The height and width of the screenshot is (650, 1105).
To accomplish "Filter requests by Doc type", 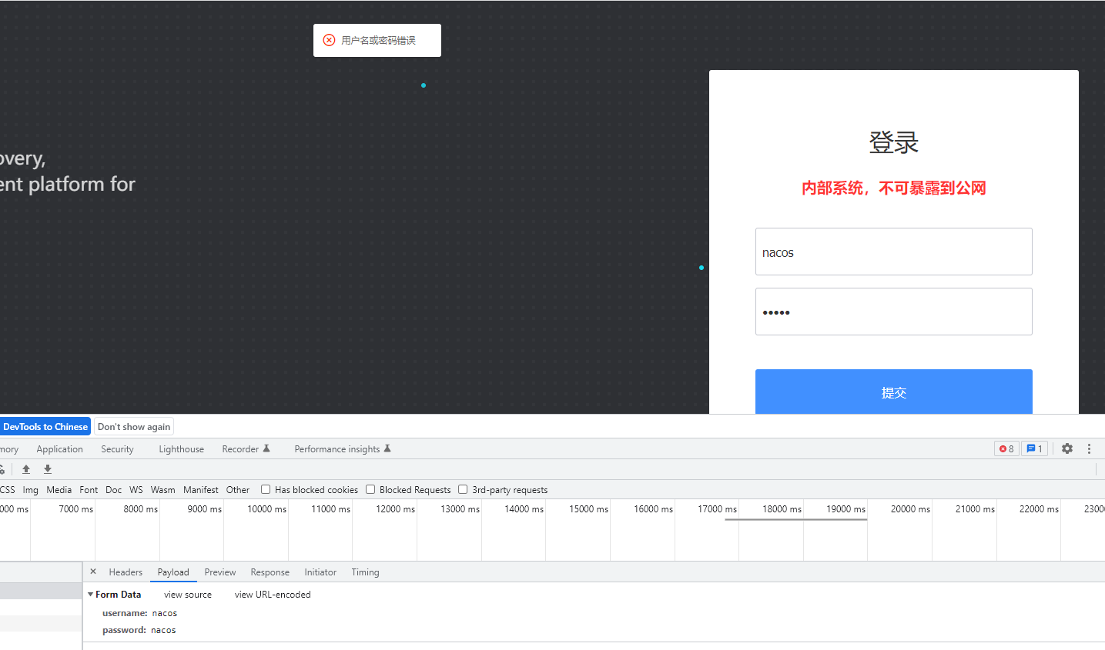I will pyautogui.click(x=113, y=490).
